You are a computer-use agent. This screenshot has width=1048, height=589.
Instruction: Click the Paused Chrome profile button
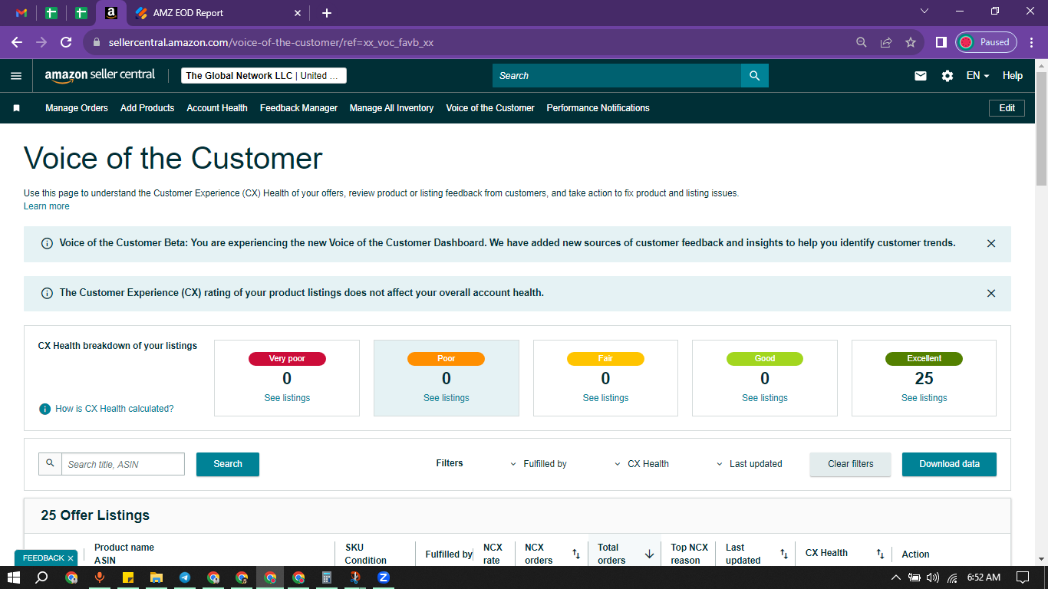[987, 42]
